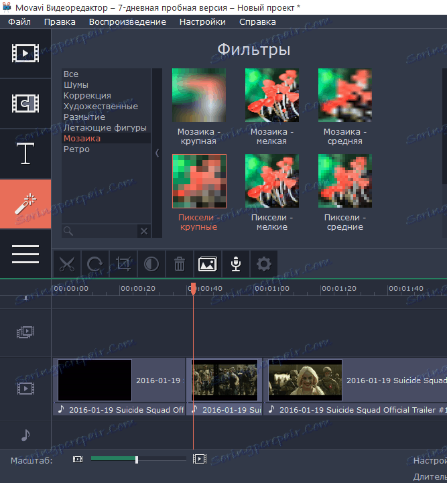Open the more tools hamburger icon
The image size is (447, 483).
coord(25,254)
